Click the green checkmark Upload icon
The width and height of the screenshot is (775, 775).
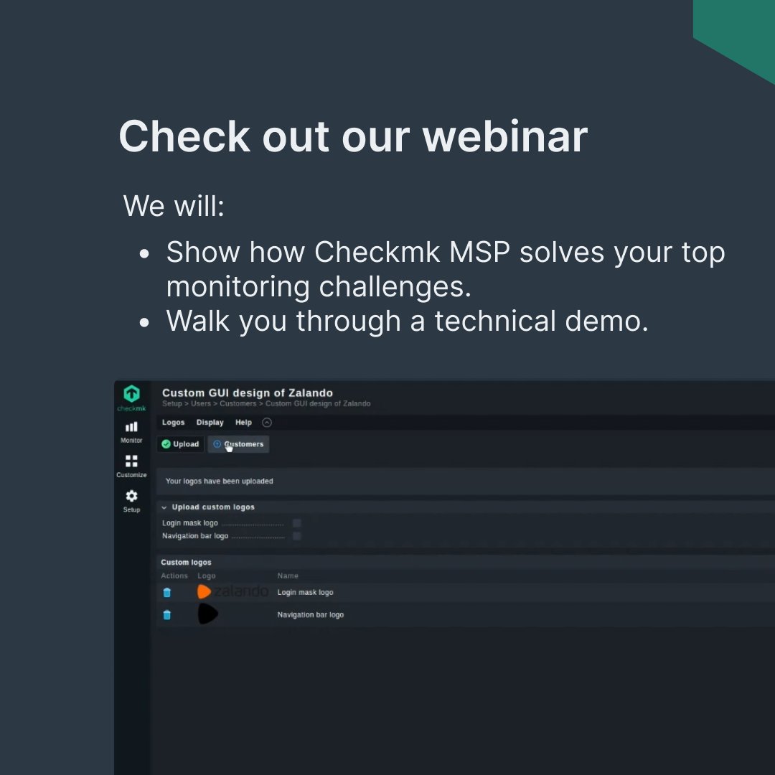(166, 444)
